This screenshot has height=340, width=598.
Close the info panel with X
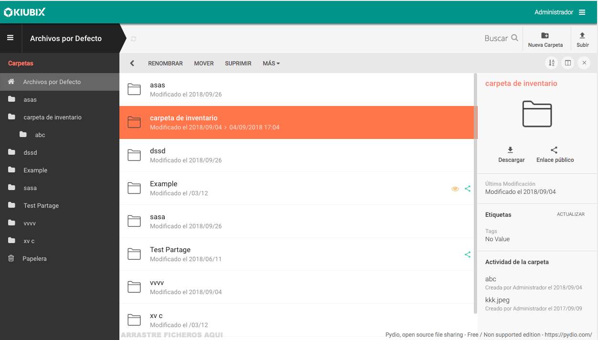584,63
